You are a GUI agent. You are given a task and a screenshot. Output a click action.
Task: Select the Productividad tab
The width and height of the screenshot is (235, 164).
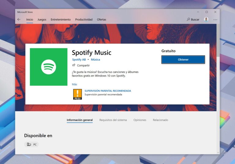pyautogui.click(x=84, y=20)
